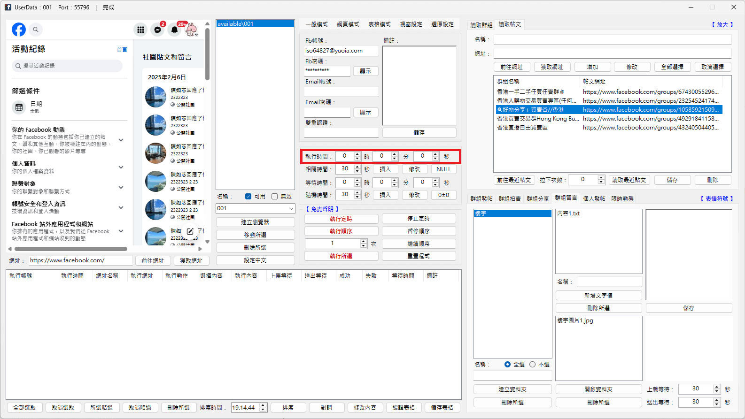Click the browser scroll-down arrow
This screenshot has width=745, height=419.
click(207, 242)
